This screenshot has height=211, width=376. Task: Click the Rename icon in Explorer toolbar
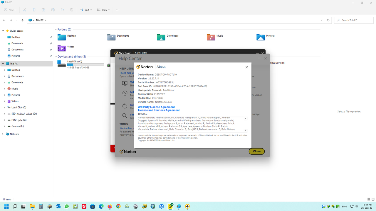click(x=53, y=10)
